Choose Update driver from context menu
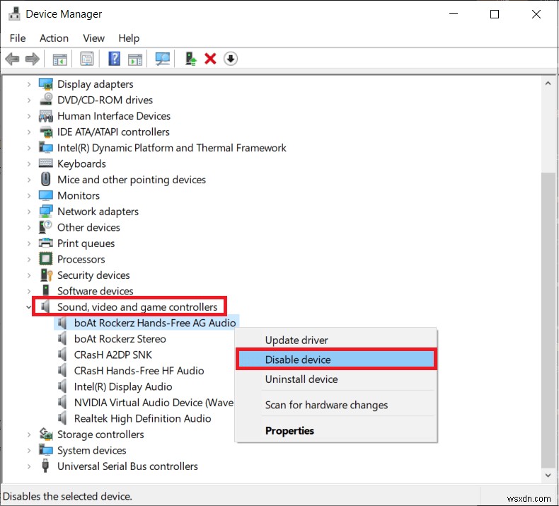 [x=336, y=340]
